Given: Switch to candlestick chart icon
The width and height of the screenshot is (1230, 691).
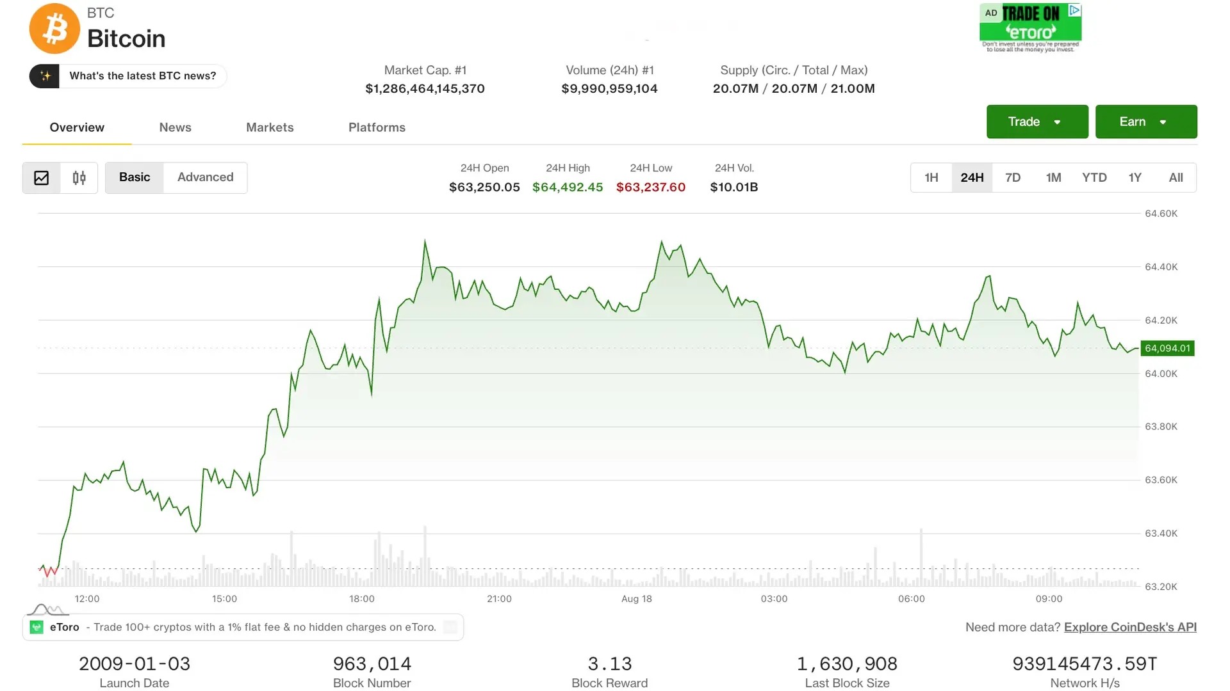Looking at the screenshot, I should coord(79,178).
